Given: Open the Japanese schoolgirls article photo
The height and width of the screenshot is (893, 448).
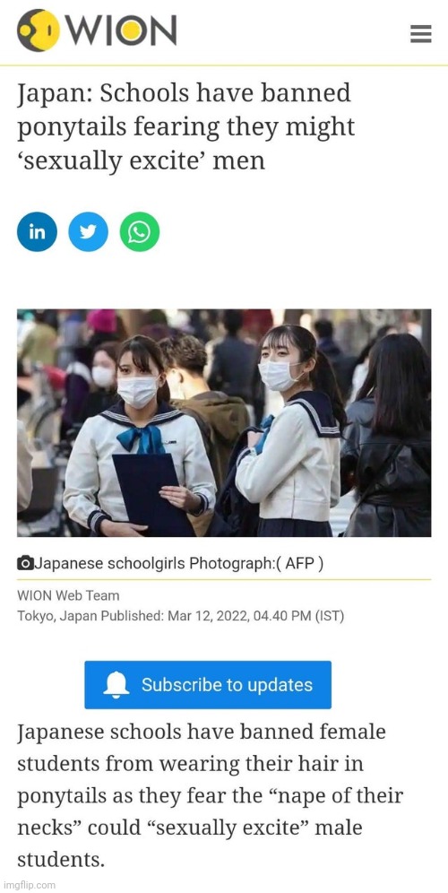Looking at the screenshot, I should (224, 422).
